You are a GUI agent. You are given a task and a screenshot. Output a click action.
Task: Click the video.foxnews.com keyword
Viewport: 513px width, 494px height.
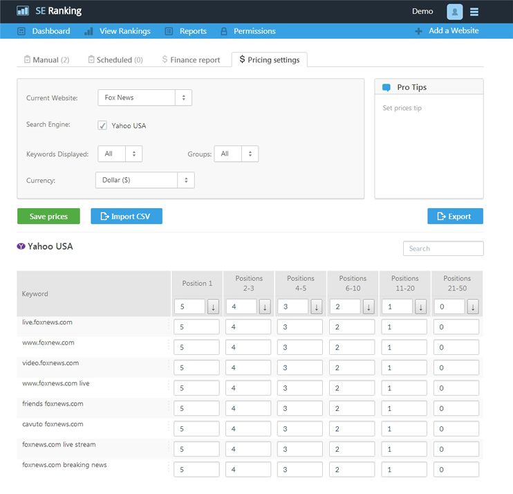(x=50, y=363)
